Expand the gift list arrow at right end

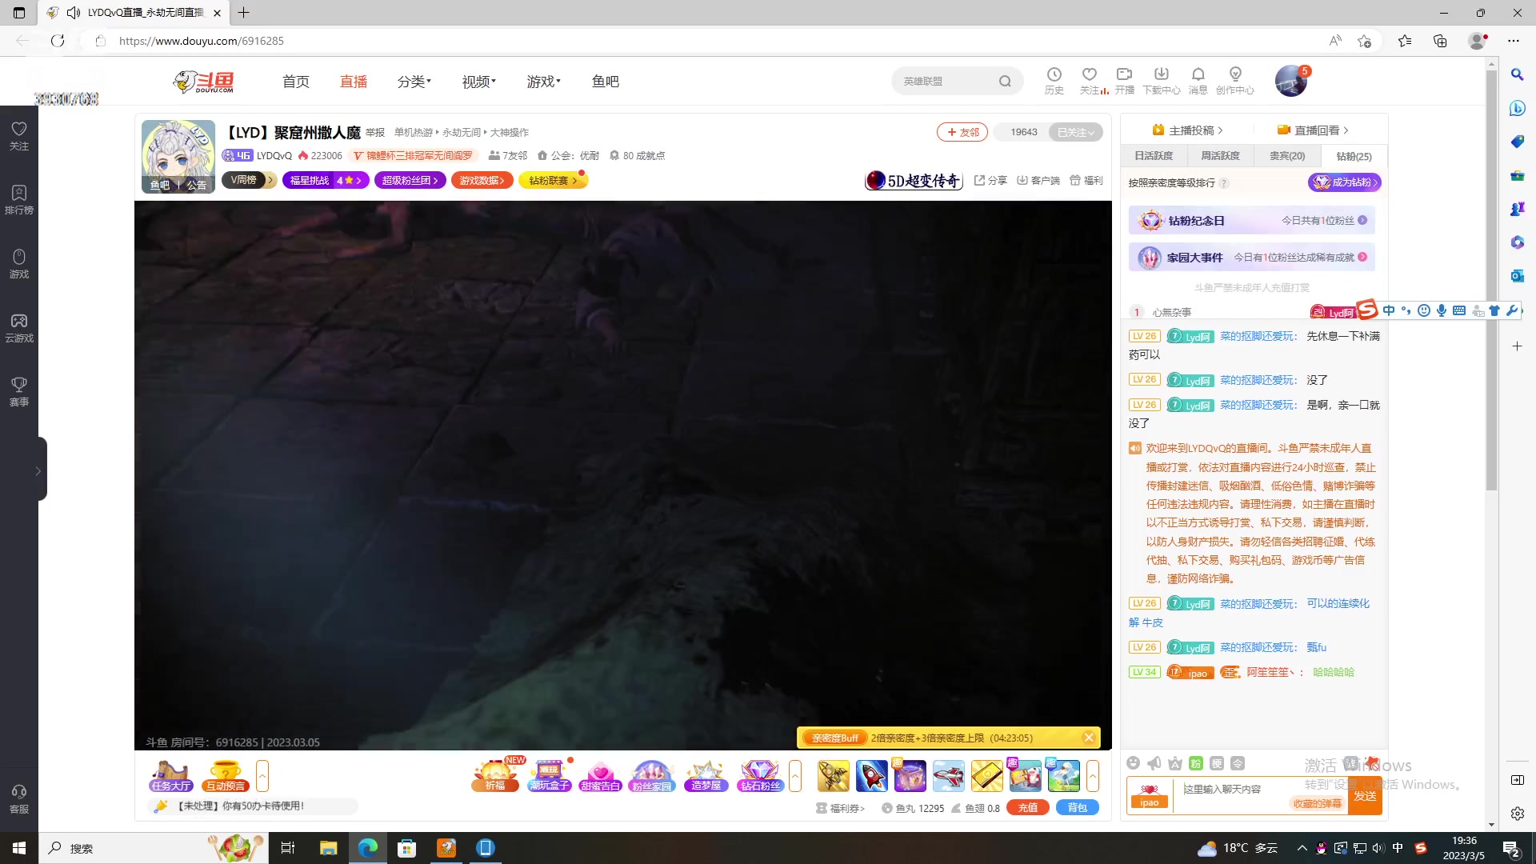pyautogui.click(x=1092, y=776)
